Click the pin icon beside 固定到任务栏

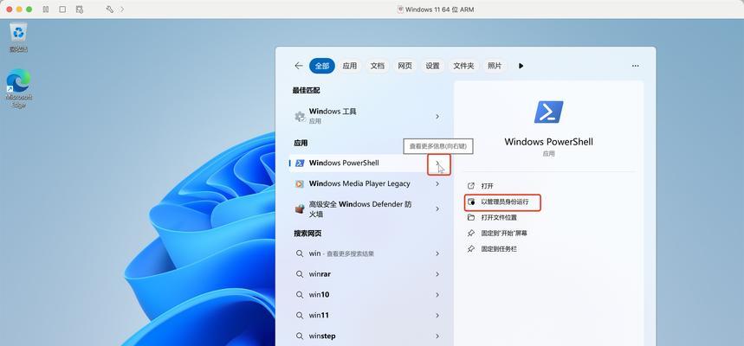point(470,249)
